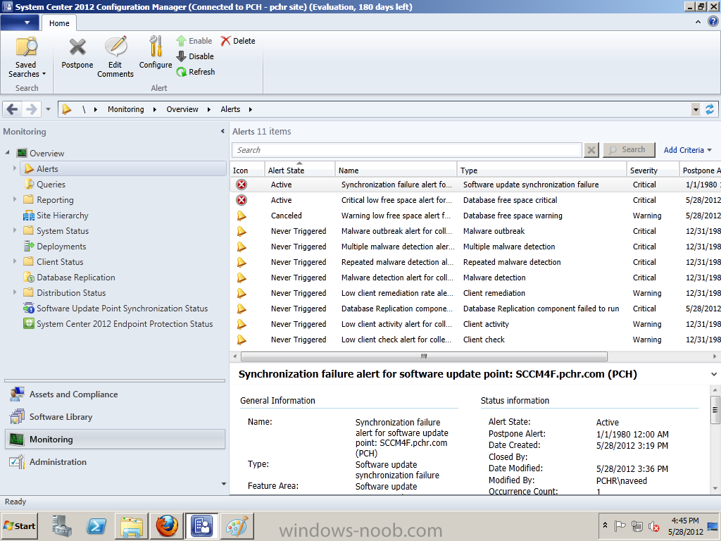Go forward using the navigation arrow
This screenshot has width=721, height=541.
(x=31, y=109)
